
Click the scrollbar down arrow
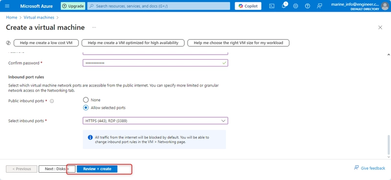[388, 157]
